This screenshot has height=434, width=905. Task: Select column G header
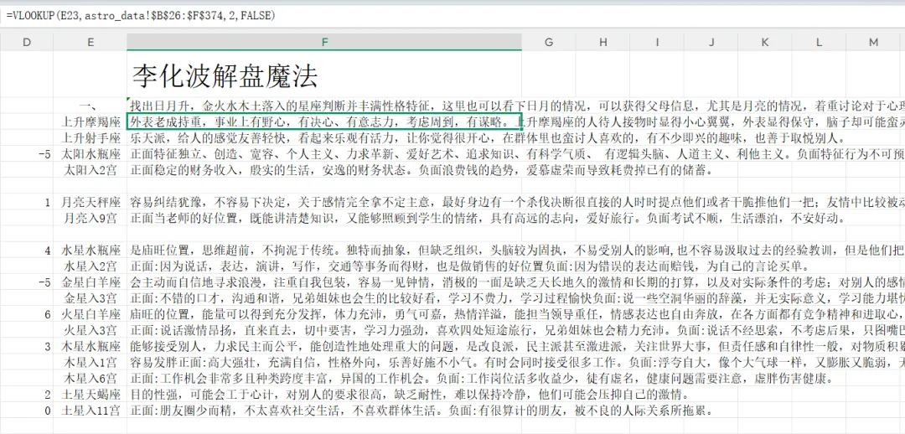click(548, 42)
